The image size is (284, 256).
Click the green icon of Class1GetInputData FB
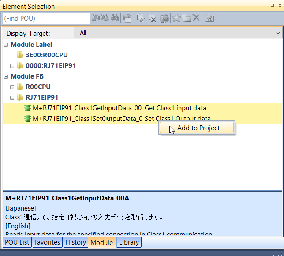click(x=27, y=108)
